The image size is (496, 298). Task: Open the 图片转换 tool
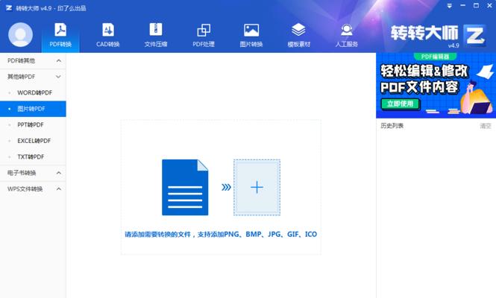[x=251, y=36]
